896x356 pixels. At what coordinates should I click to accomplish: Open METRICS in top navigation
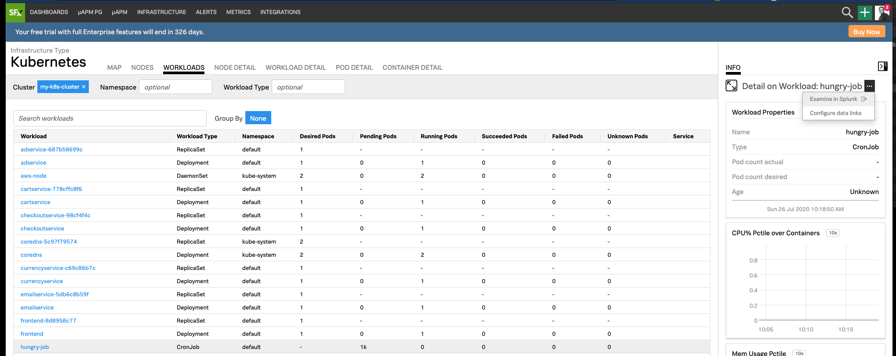pyautogui.click(x=238, y=12)
